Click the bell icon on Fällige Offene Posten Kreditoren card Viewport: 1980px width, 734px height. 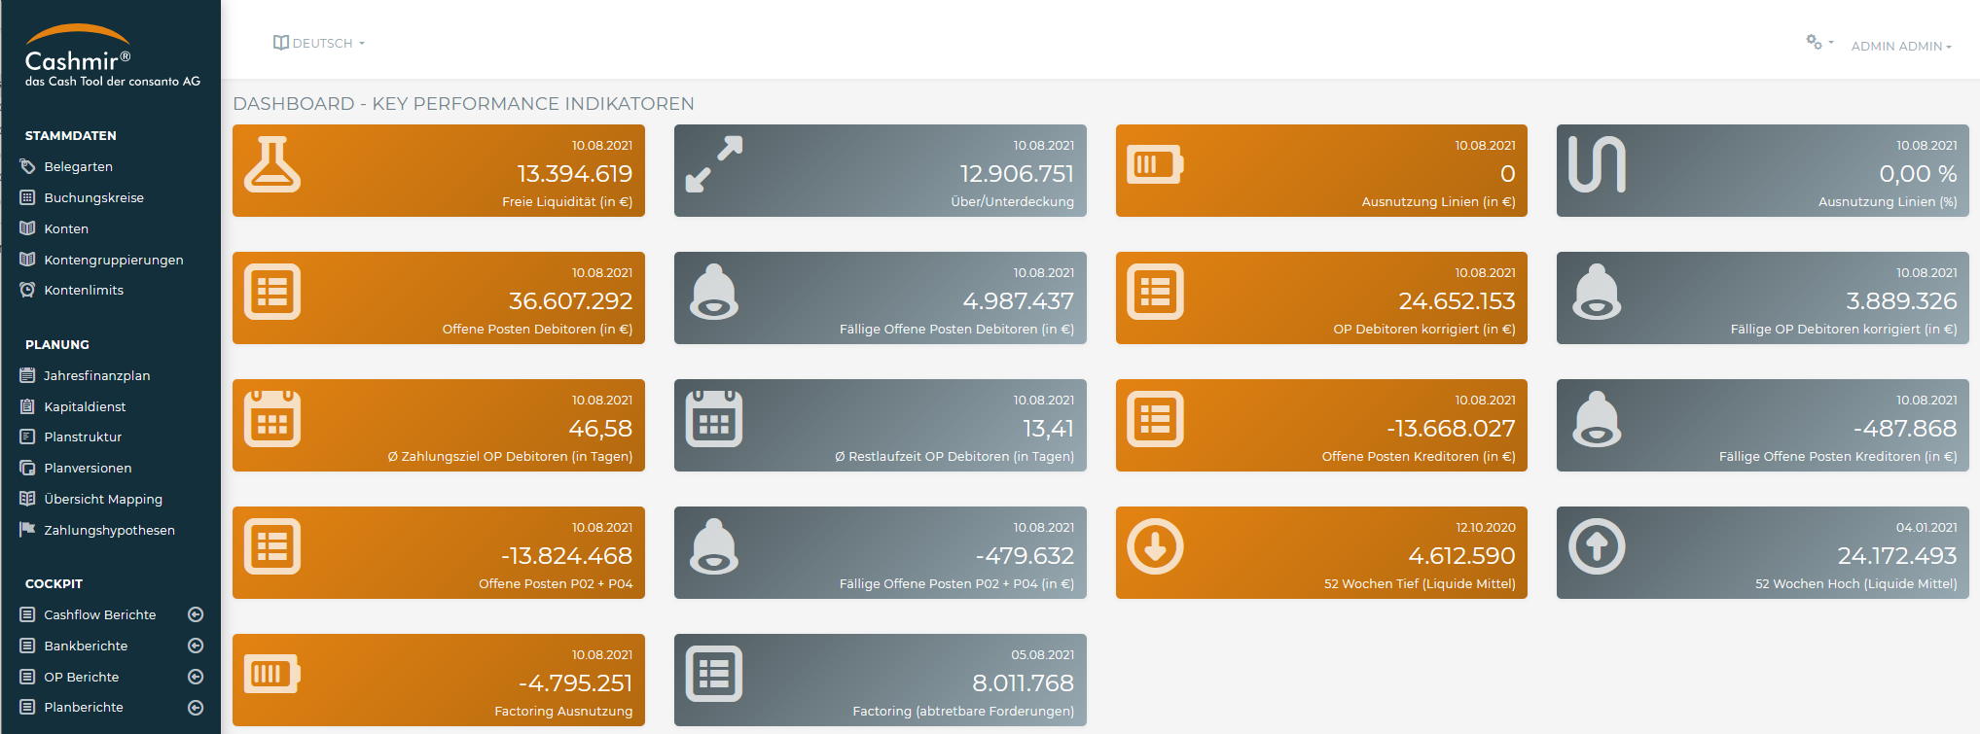(1597, 419)
